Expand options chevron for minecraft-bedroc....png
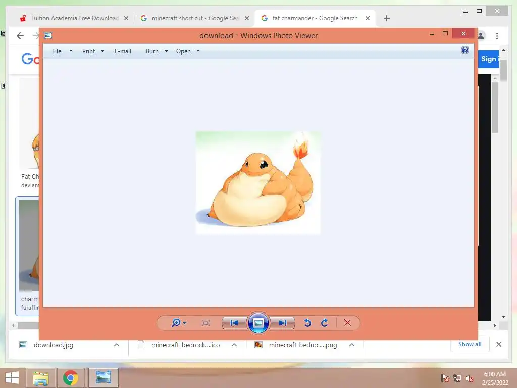Viewport: 517px width, 388px height. pos(352,345)
